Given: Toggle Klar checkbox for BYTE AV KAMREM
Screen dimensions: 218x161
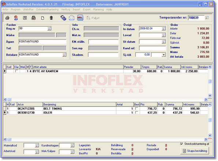Looking at the screenshot, I should (x=17, y=71).
